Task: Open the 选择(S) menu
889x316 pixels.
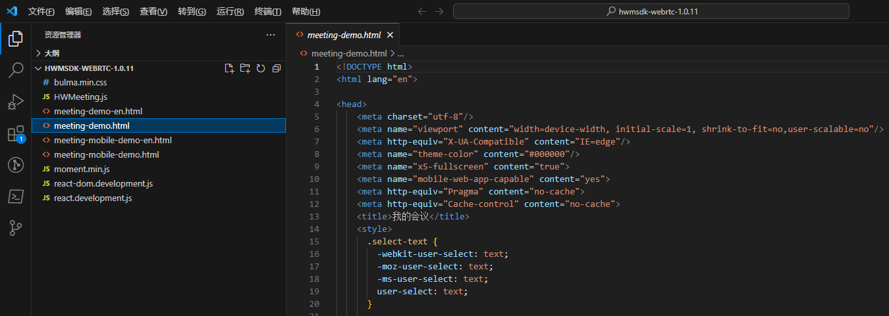Action: (x=116, y=12)
